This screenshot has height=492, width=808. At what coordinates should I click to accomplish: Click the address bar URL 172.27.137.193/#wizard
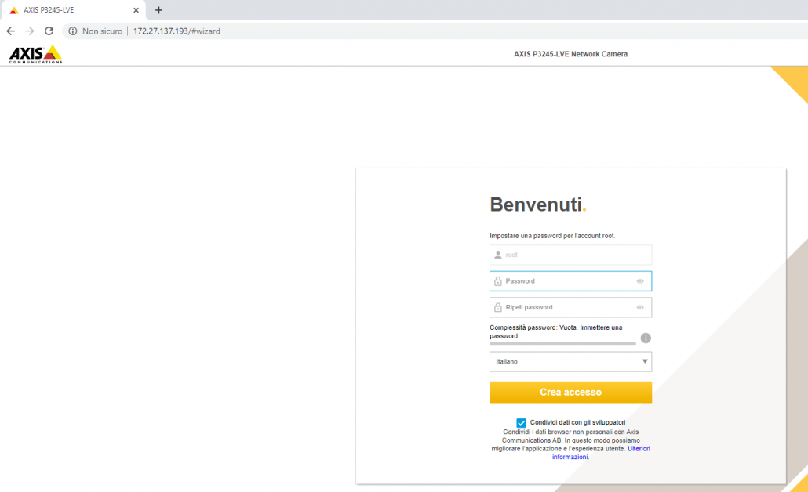click(177, 31)
